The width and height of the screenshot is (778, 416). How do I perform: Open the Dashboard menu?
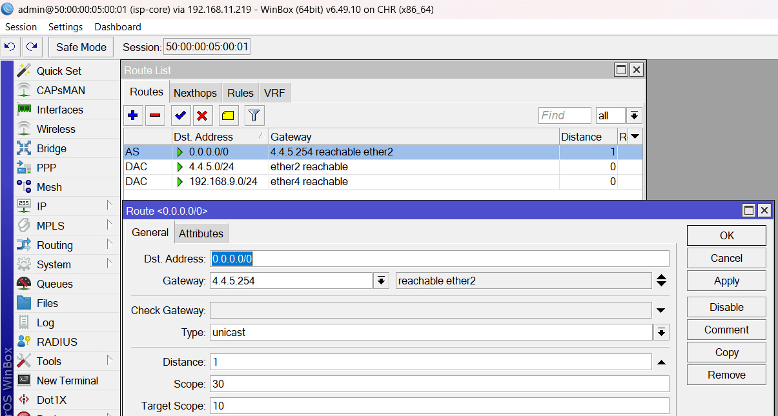(118, 27)
